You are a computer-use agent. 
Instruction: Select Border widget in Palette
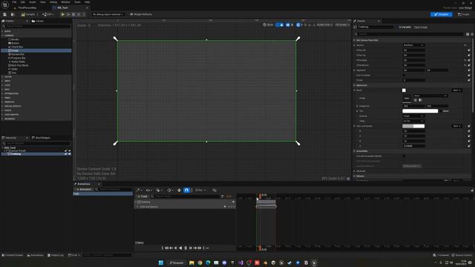coord(15,39)
